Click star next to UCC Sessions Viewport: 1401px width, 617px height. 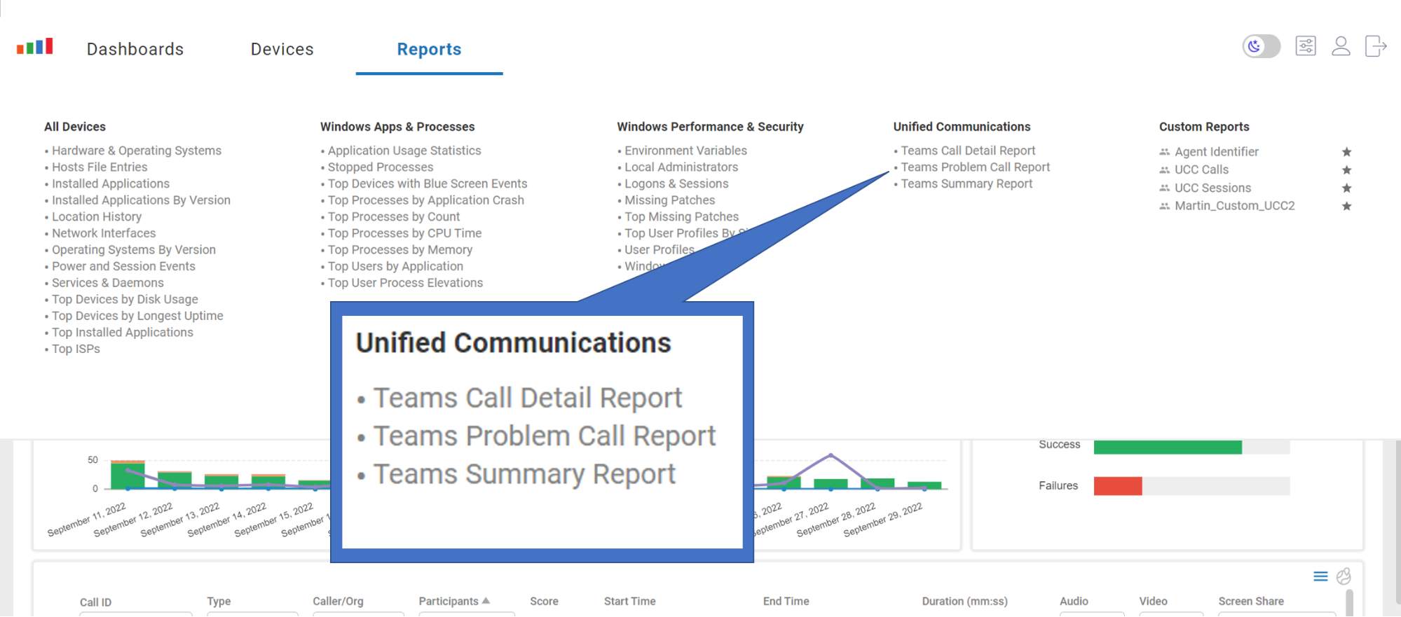(1346, 188)
